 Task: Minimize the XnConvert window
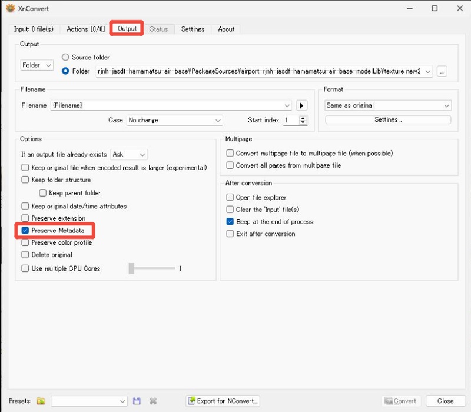(x=410, y=8)
